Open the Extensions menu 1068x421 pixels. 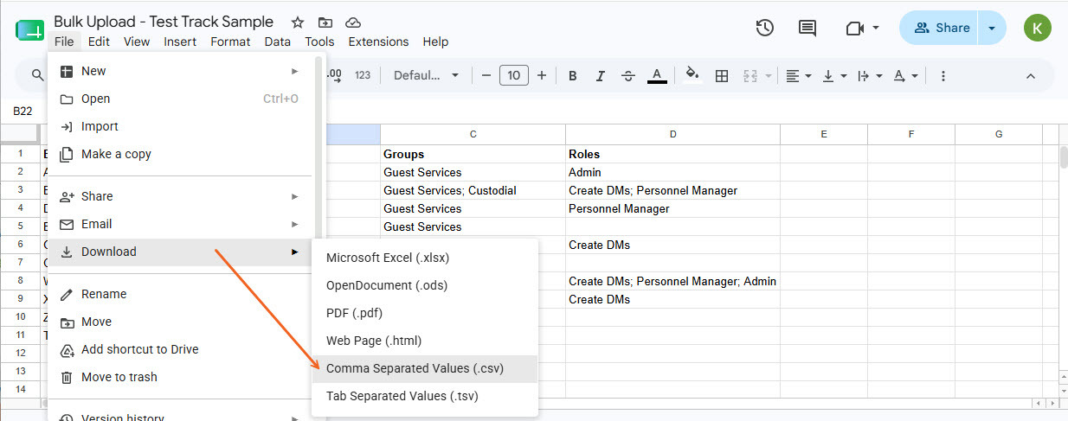(378, 41)
